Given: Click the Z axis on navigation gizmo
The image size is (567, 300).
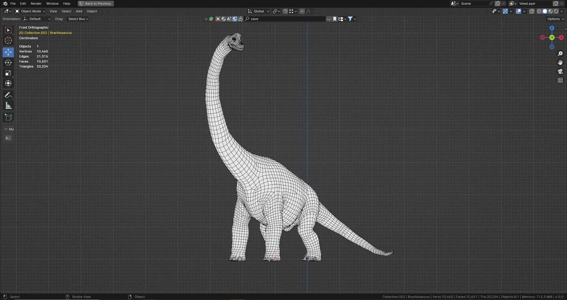Looking at the screenshot, I should (552, 28).
